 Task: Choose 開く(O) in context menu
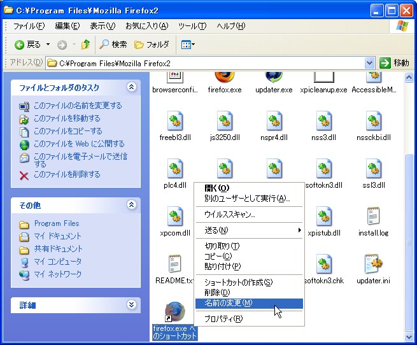point(249,188)
